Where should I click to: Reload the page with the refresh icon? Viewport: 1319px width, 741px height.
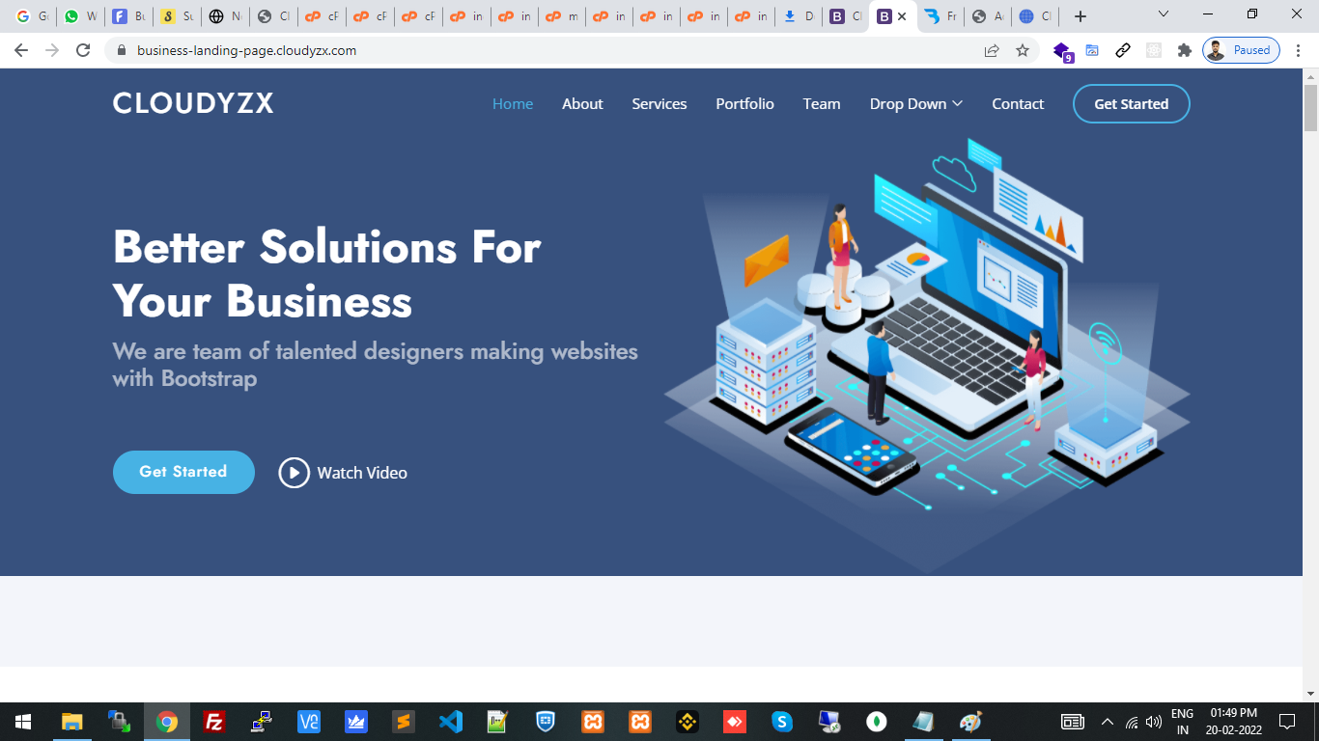tap(83, 50)
